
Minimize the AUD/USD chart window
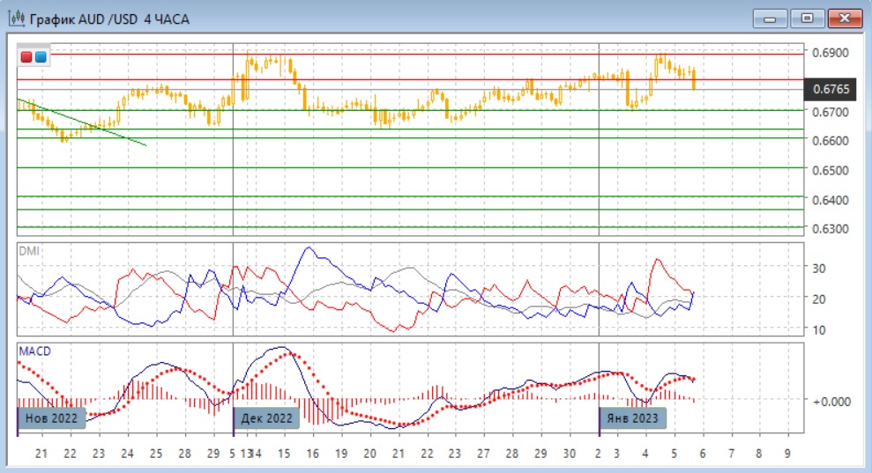coord(770,18)
